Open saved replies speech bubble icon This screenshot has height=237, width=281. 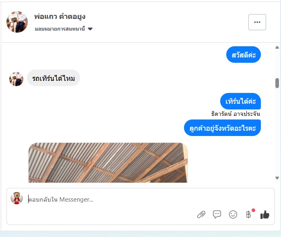(x=217, y=214)
